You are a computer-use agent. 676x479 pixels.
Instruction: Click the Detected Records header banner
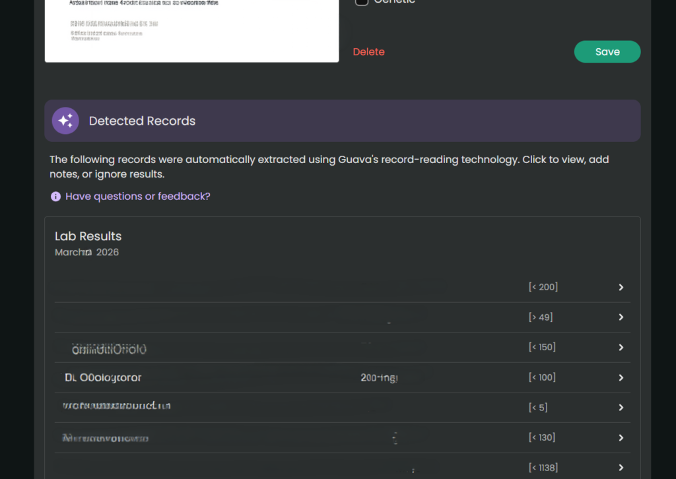(x=343, y=121)
